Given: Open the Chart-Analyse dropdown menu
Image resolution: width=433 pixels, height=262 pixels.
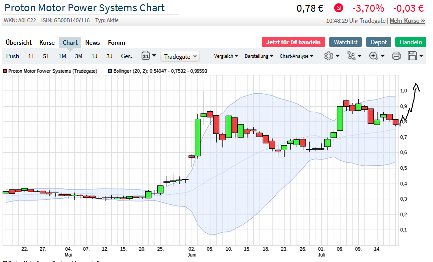Looking at the screenshot, I should tap(297, 56).
